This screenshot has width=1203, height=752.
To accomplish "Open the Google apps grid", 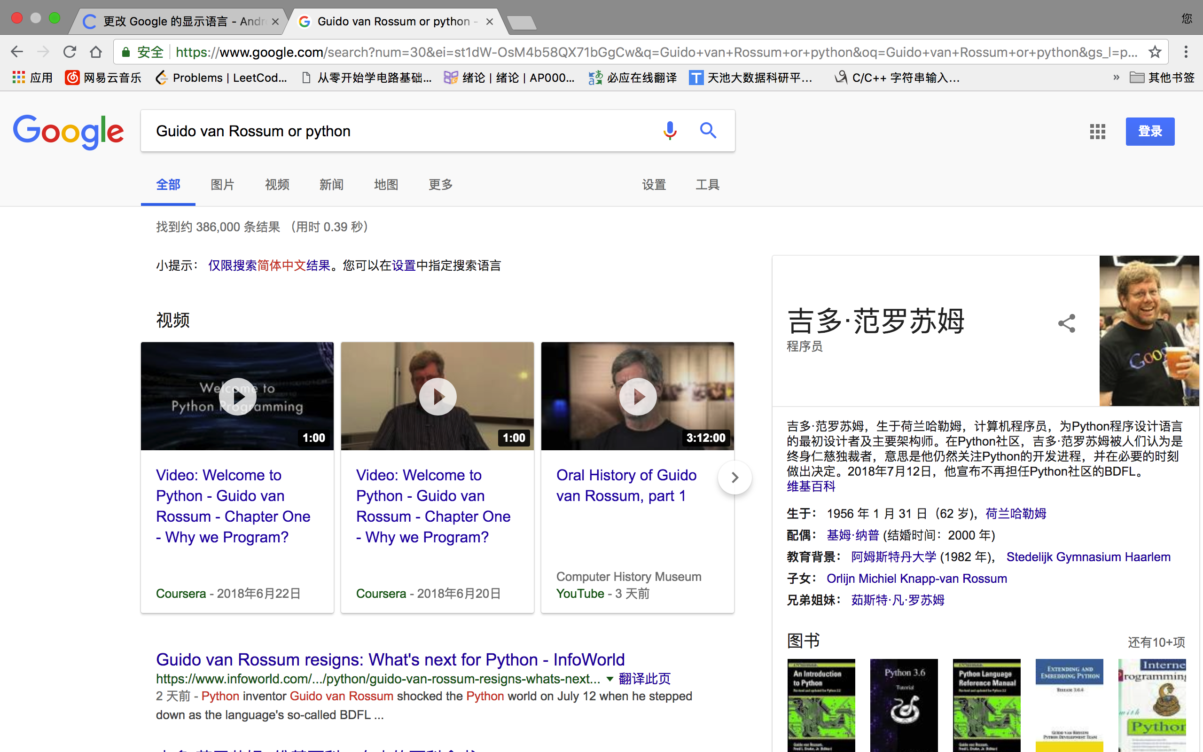I will coord(1097,132).
